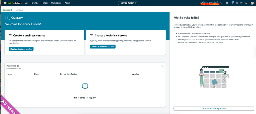Screen dimensions: 256x114
Task: Open the global search magnifier icon
Action: click(221, 3)
